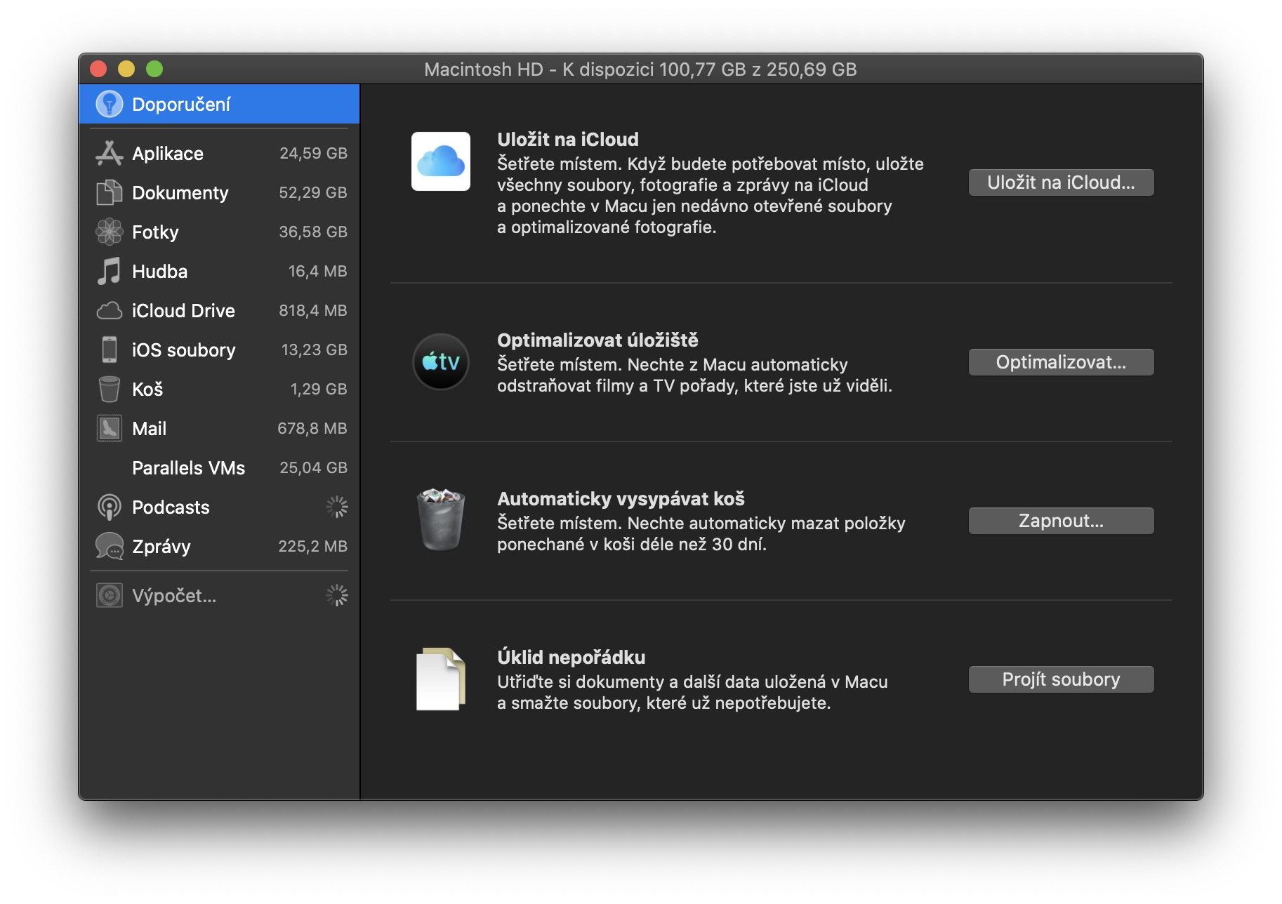Click the Apple TV recommendation icon
Viewport: 1282px width, 904px height.
[x=441, y=362]
